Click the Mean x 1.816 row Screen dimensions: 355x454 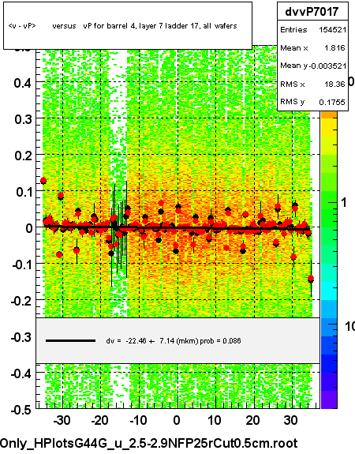(312, 48)
